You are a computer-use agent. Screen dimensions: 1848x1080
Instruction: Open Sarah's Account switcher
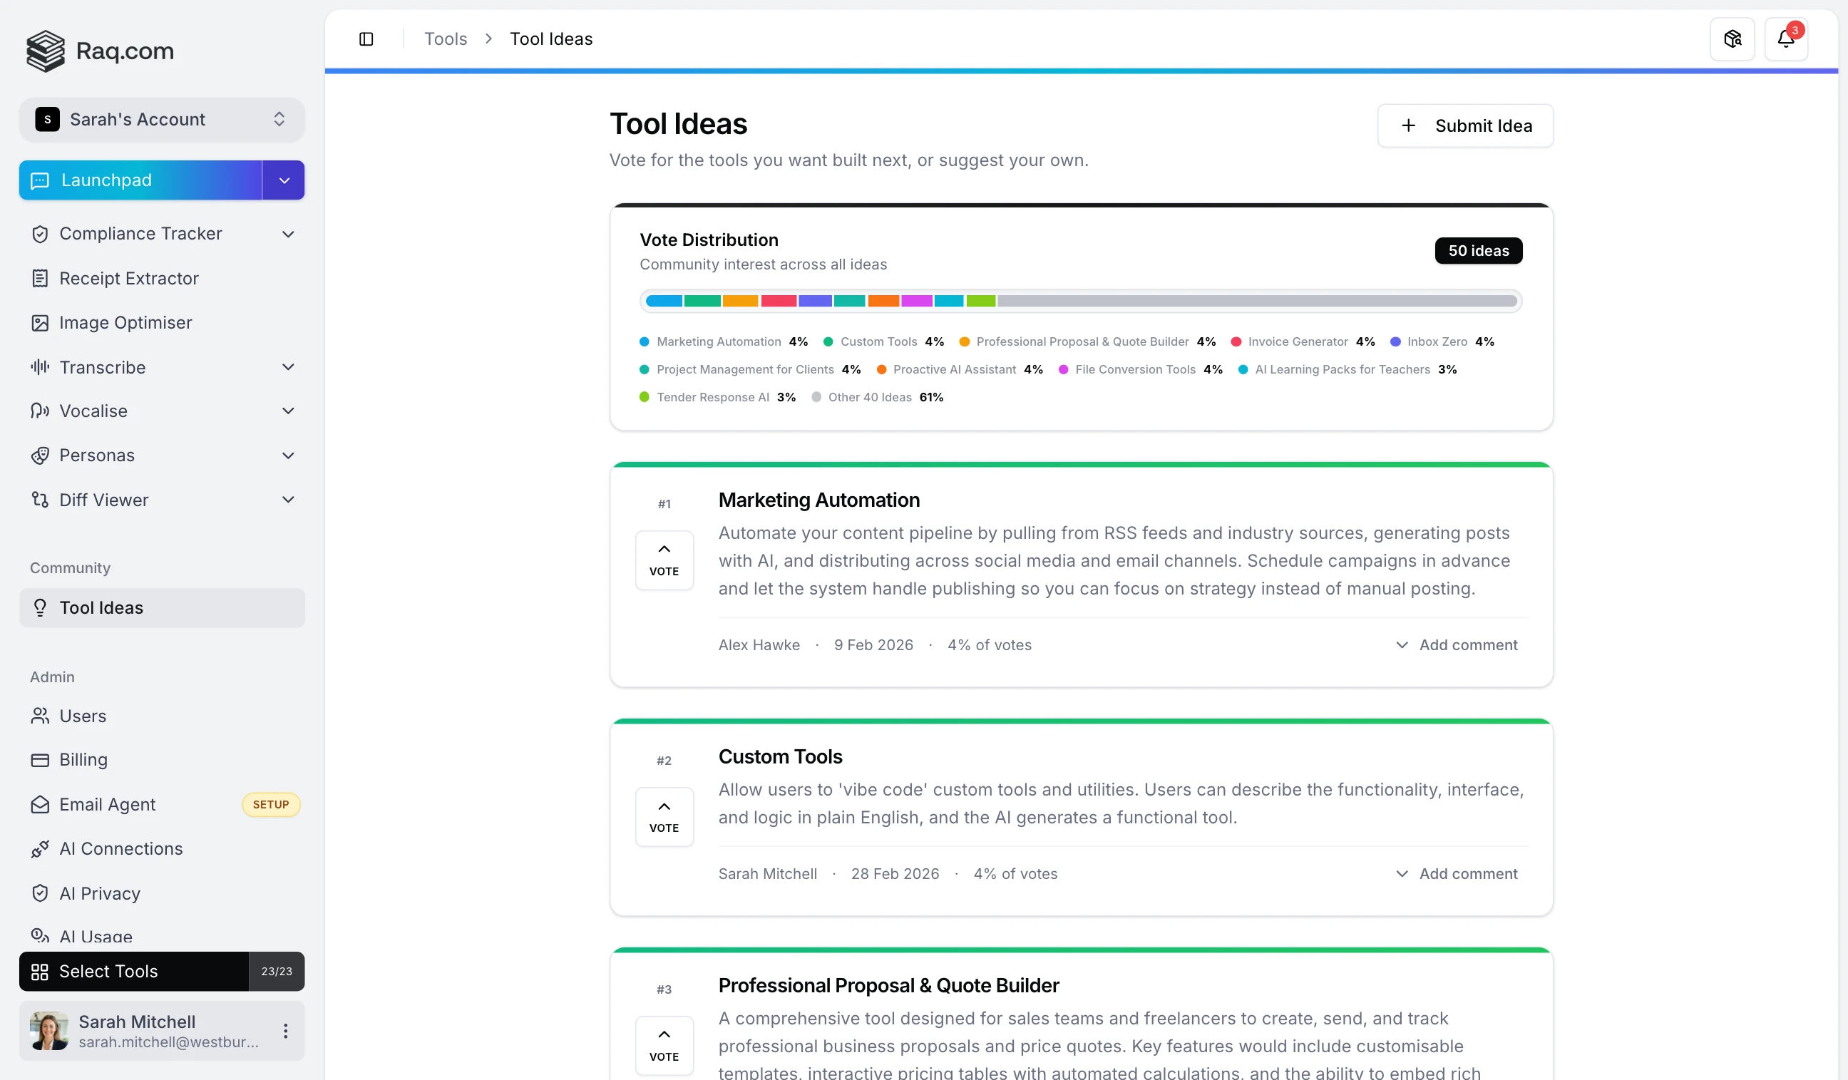click(161, 119)
